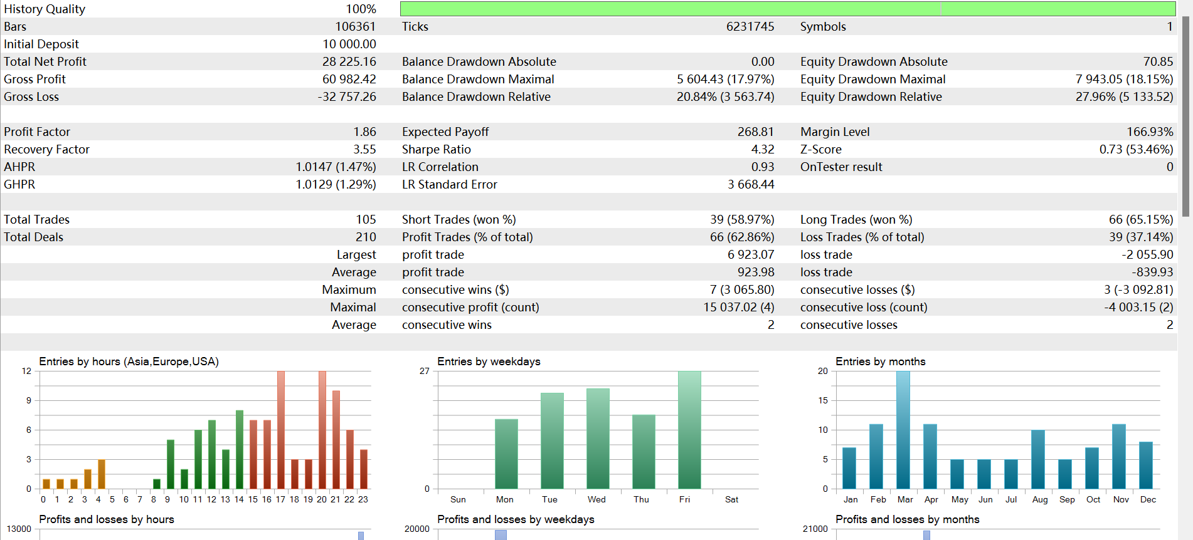Screen dimensions: 1193x540
Task: Click the Mar bar in Entries by months
Action: click(x=903, y=430)
